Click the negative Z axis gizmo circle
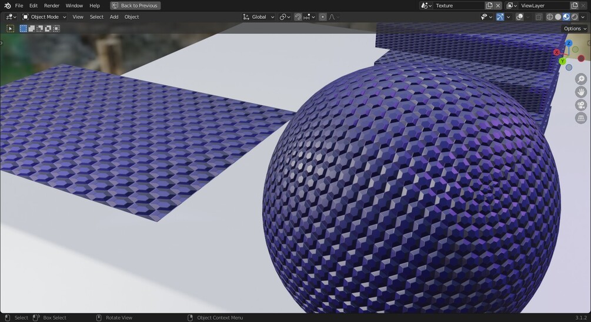This screenshot has height=322, width=591. (569, 68)
